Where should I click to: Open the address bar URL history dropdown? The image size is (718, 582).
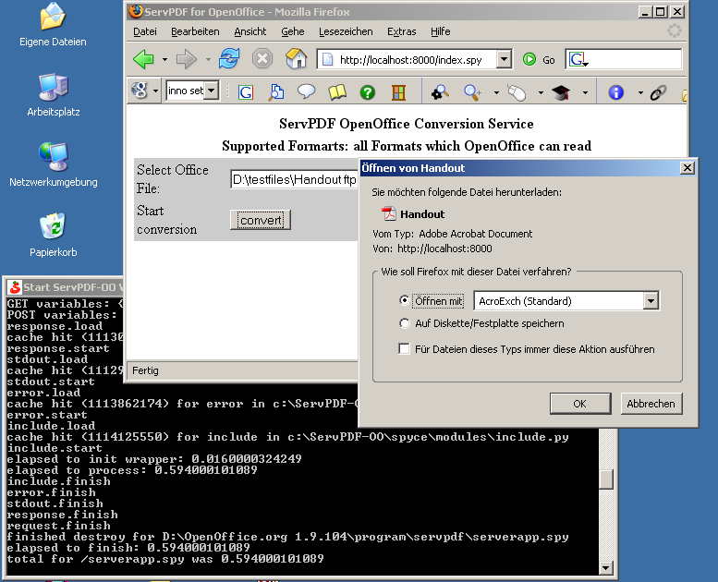(x=504, y=59)
